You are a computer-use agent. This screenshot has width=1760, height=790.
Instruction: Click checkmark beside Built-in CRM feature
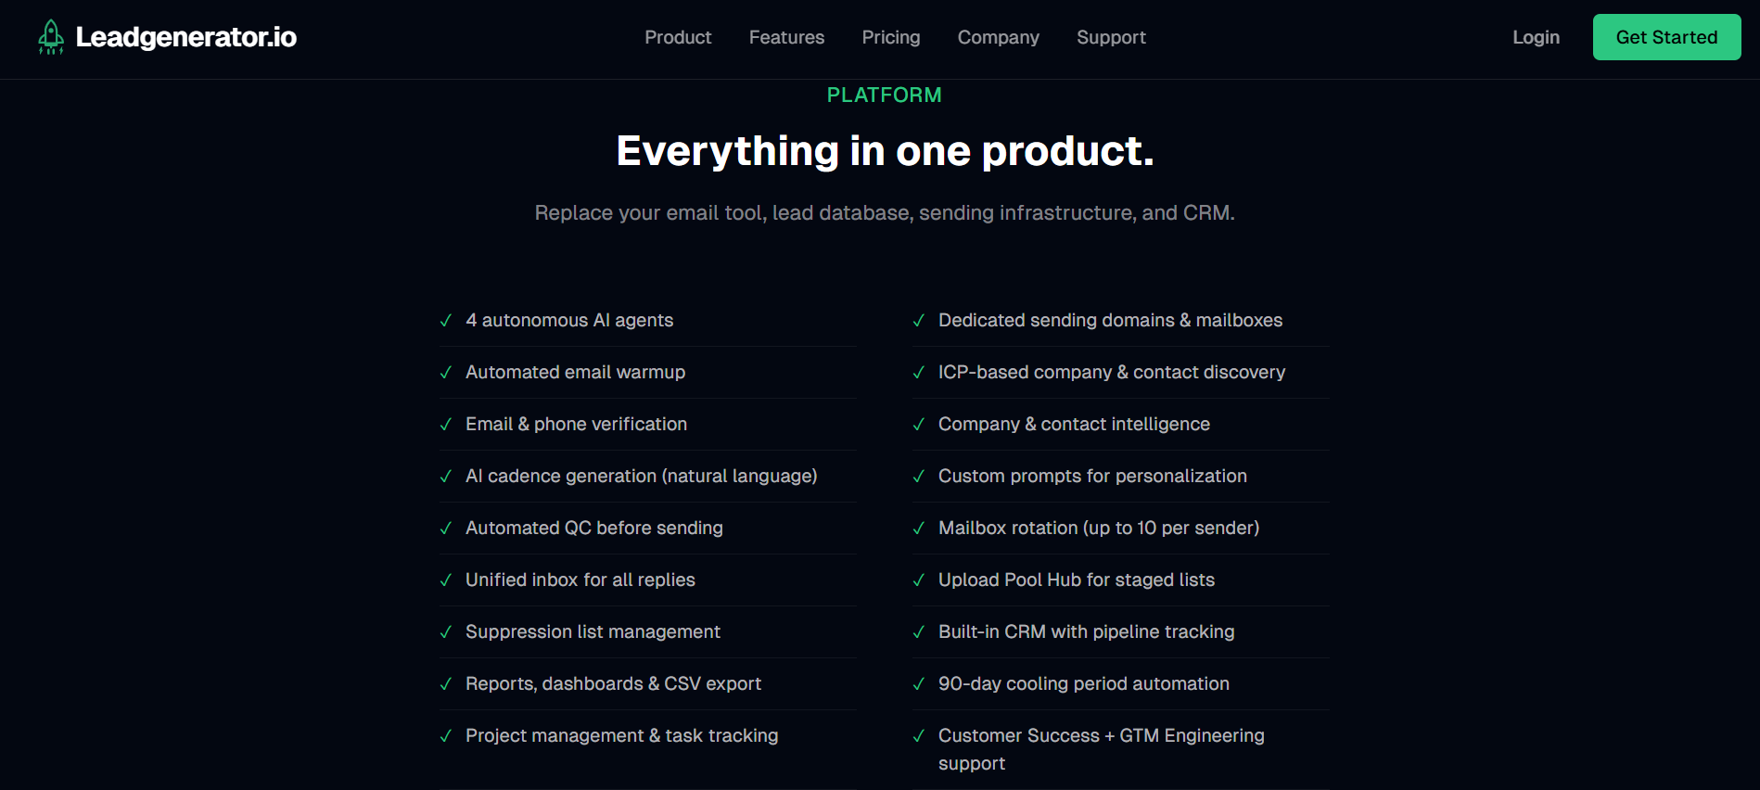click(919, 632)
